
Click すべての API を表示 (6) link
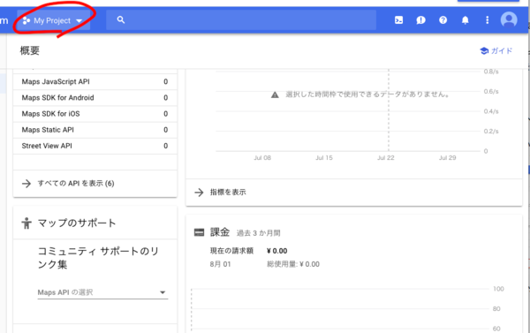point(76,184)
